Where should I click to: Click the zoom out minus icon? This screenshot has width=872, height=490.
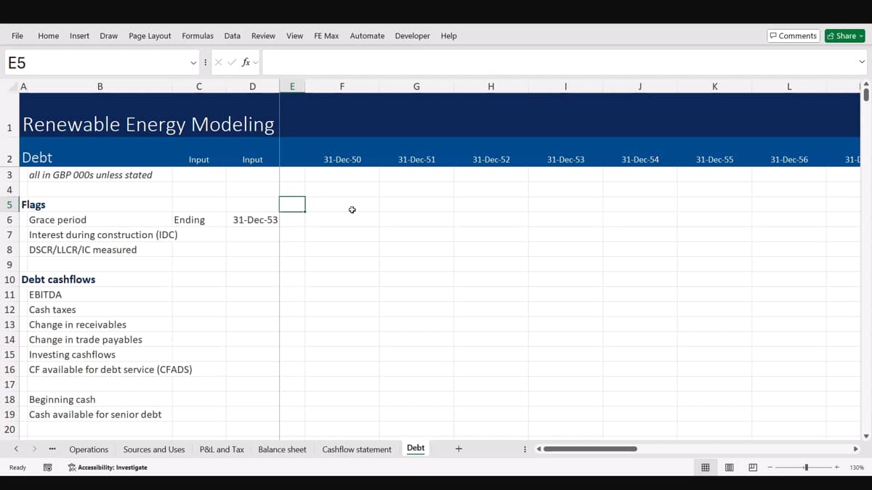tap(770, 467)
